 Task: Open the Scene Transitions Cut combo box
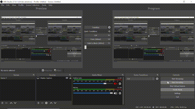[x=140, y=79]
